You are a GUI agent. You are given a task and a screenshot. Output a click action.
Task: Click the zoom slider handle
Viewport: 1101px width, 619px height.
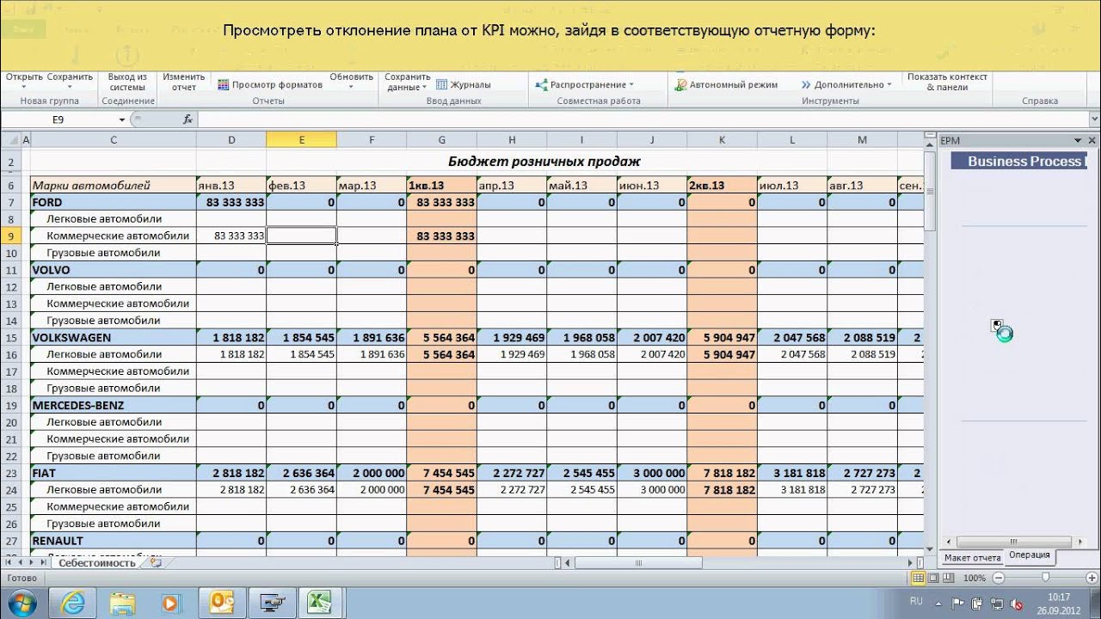tap(1045, 579)
